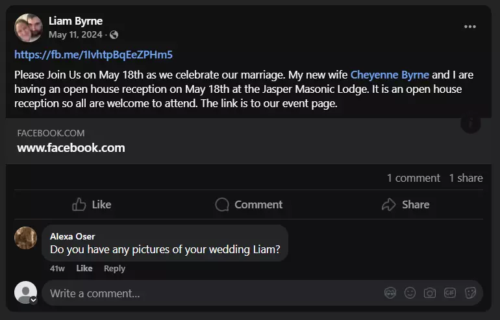500x320 pixels.
Task: Click the public globe audience icon
Action: [x=114, y=35]
